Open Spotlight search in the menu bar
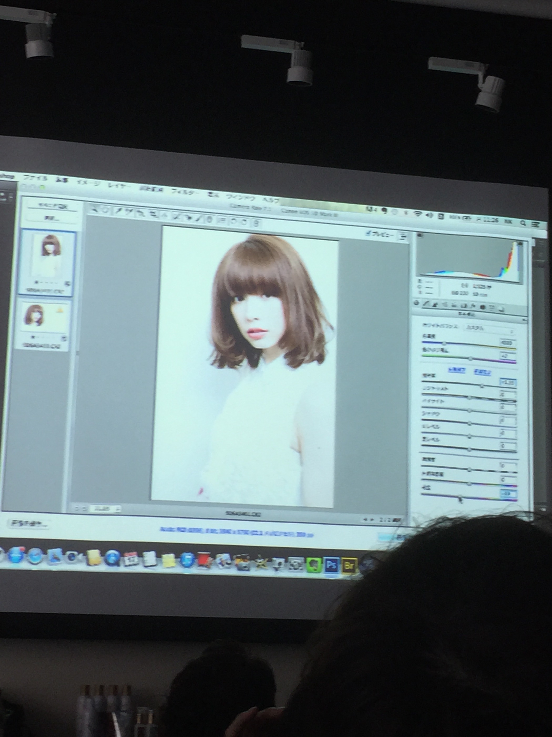 [x=523, y=223]
